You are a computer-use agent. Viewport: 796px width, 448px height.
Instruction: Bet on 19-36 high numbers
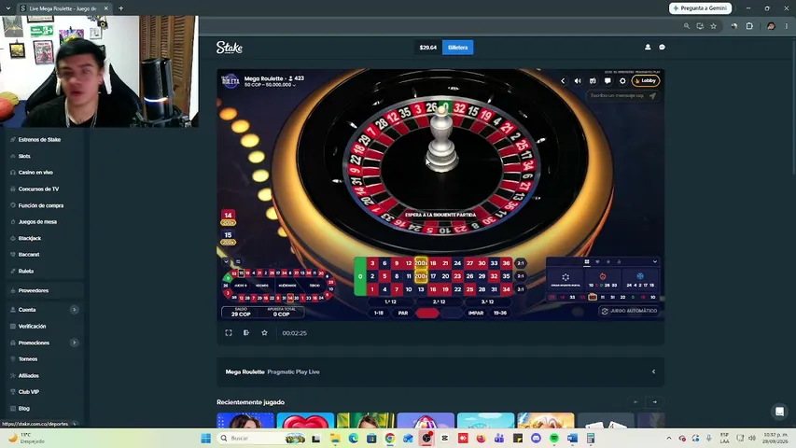[500, 313]
